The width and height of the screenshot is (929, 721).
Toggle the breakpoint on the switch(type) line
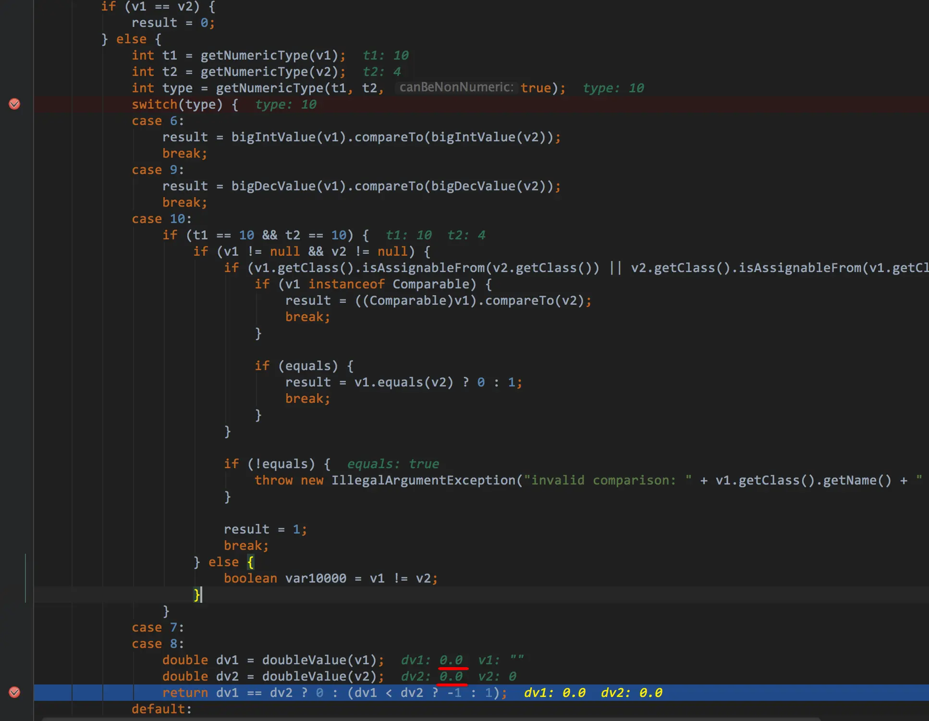[x=14, y=104]
